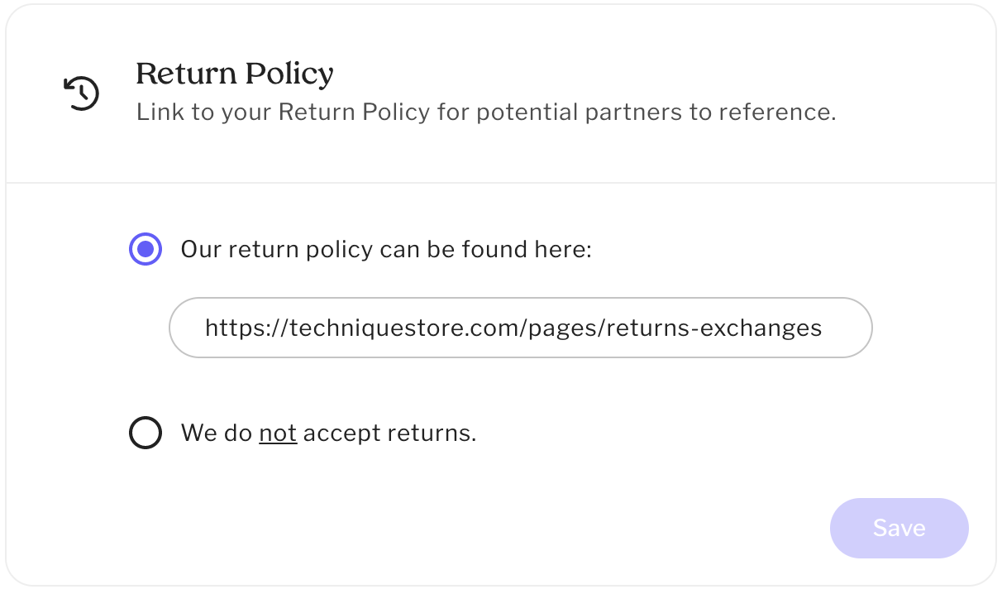This screenshot has width=1002, height=594.
Task: Click the "Our return policy can be found here:" label
Action: tap(386, 249)
